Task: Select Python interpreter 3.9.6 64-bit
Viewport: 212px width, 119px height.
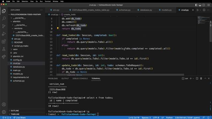Action: tap(187, 118)
